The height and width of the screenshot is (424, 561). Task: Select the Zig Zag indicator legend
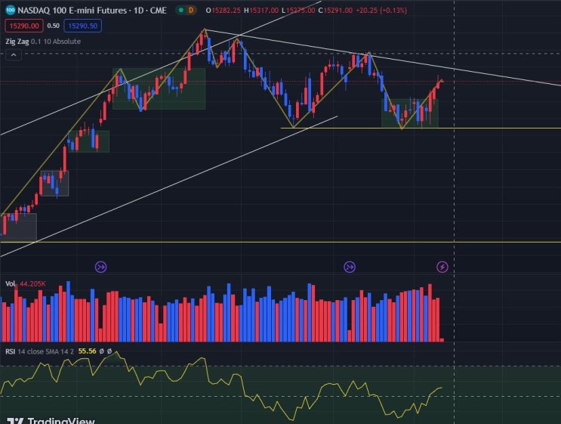coord(43,41)
